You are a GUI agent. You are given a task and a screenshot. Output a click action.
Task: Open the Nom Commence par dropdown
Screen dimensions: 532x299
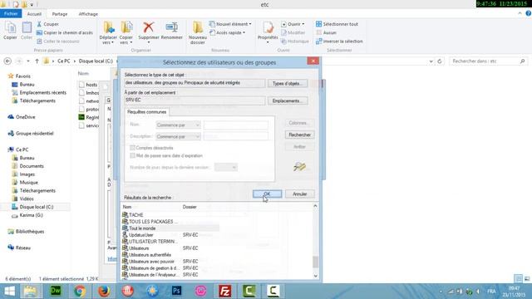tap(178, 125)
